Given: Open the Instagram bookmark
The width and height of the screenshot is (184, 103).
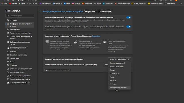Looking at the screenshot, I should 76,3.
